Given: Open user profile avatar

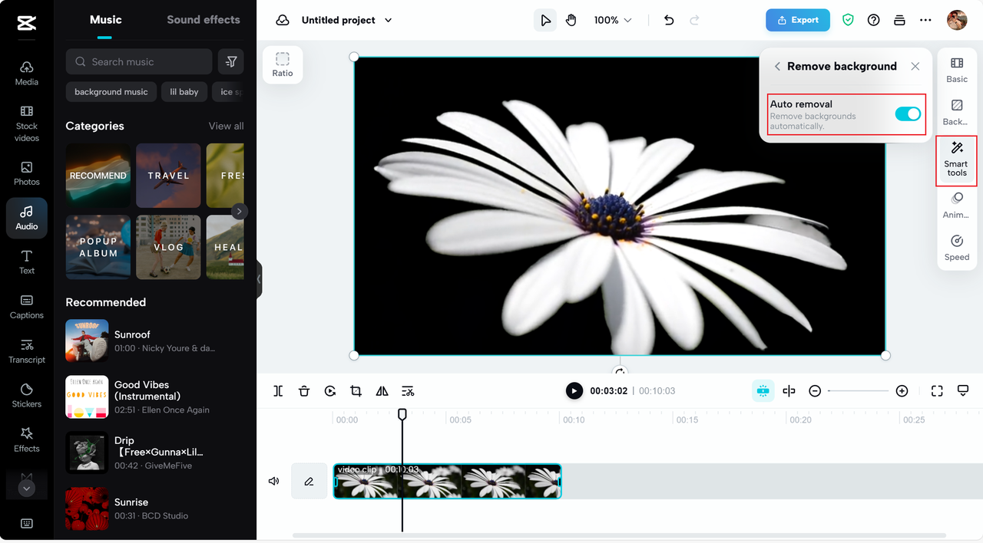Looking at the screenshot, I should 957,20.
